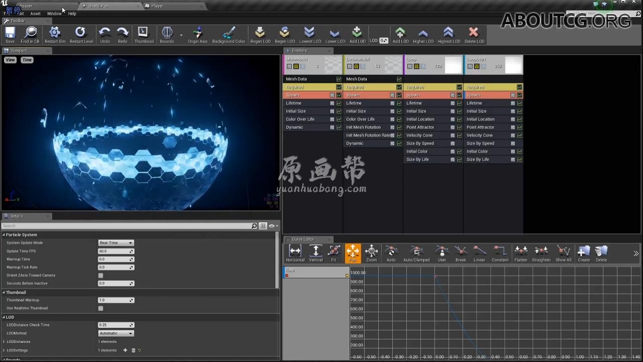The image size is (643, 362).
Task: Open the Bounds options dropdown arrow
Action: tap(181, 35)
